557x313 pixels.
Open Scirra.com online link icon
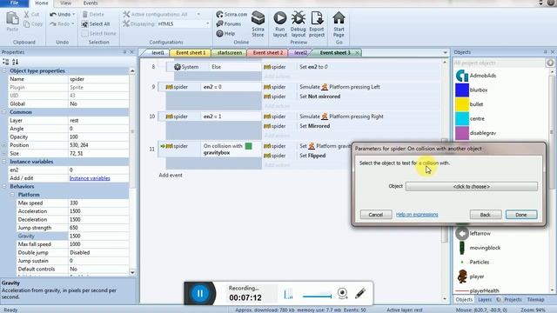coord(219,14)
